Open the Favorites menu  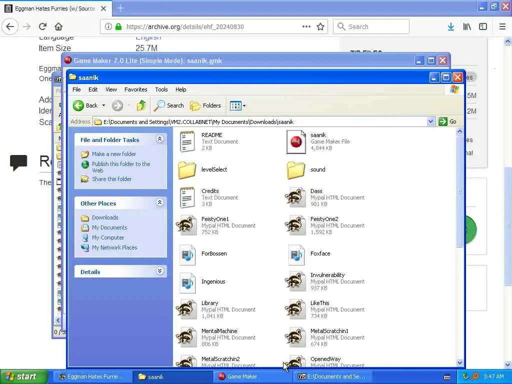point(136,89)
